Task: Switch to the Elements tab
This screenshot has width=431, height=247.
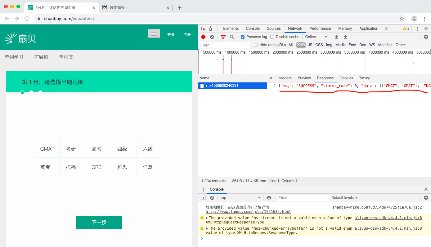Action: pos(231,29)
